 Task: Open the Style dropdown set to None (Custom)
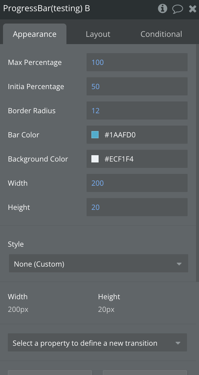90,264
